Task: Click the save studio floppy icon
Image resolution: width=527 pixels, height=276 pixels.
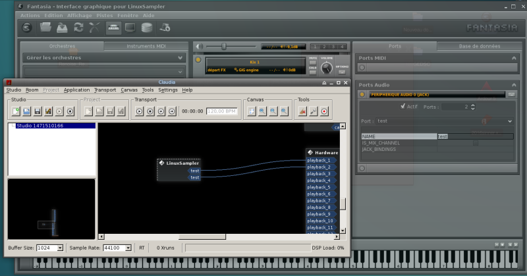Action: click(x=38, y=111)
